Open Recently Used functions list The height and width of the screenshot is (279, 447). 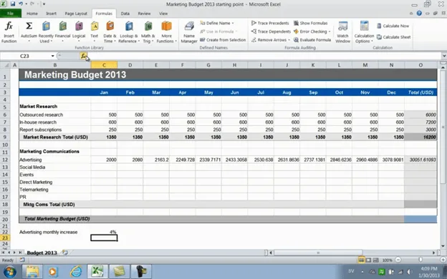46,32
